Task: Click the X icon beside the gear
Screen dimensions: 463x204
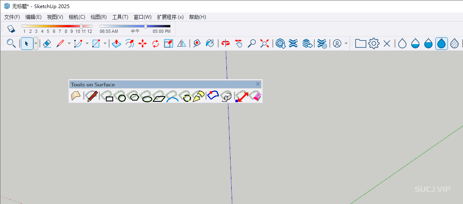Action: pos(387,44)
